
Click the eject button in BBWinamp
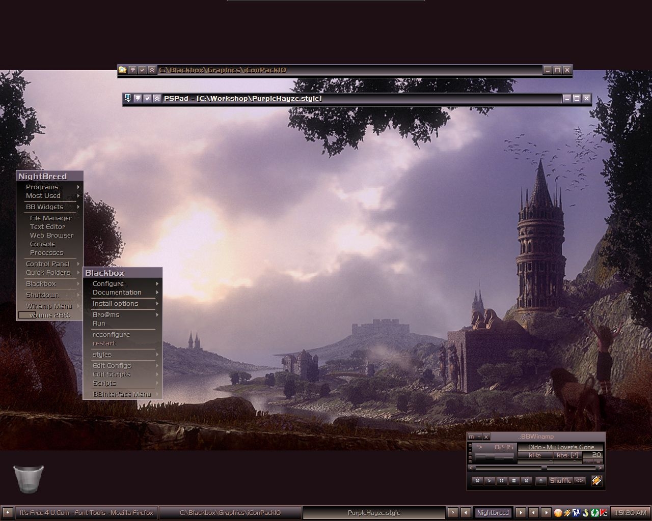click(x=541, y=481)
